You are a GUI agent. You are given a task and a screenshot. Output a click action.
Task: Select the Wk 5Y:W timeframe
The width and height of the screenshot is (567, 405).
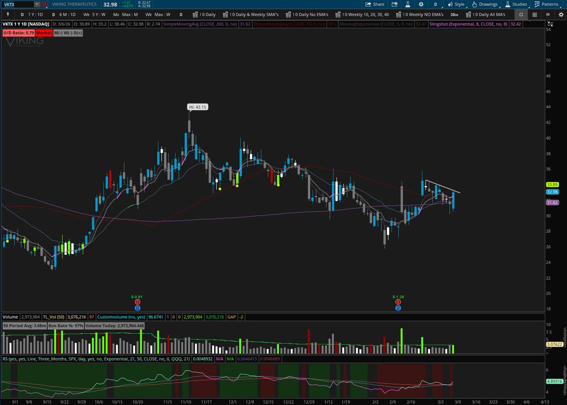pos(94,15)
